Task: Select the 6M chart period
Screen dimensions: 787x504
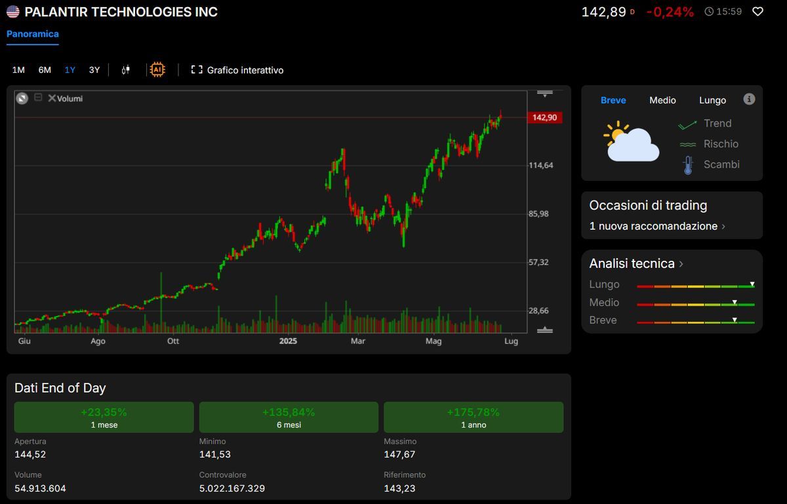Action: 45,69
